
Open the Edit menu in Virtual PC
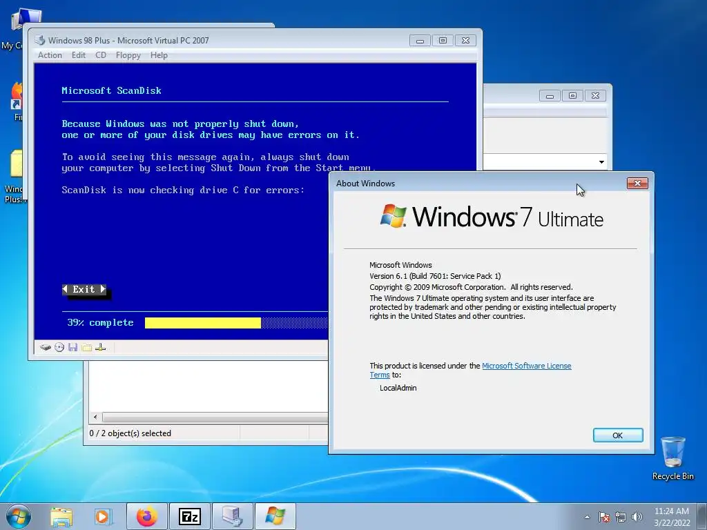(79, 55)
